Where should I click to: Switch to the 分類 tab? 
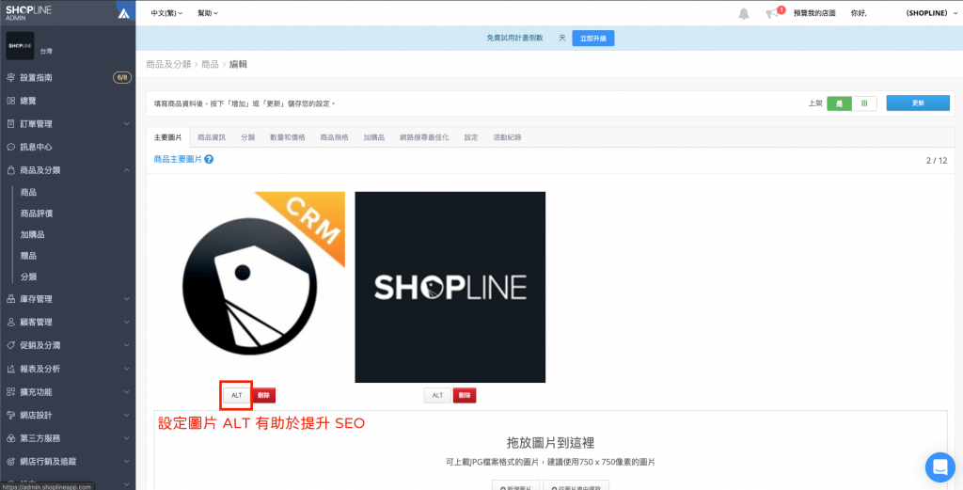pyautogui.click(x=248, y=137)
